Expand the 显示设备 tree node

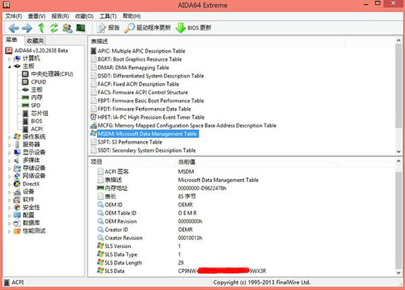pos(9,152)
